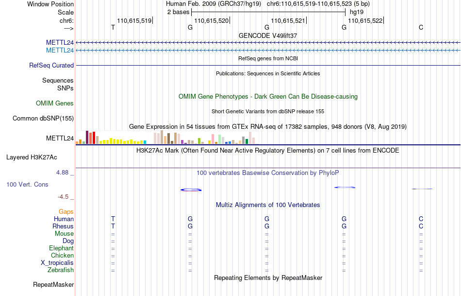
Task: Click the light blue METTL24 intron arrow line
Action: [268, 51]
